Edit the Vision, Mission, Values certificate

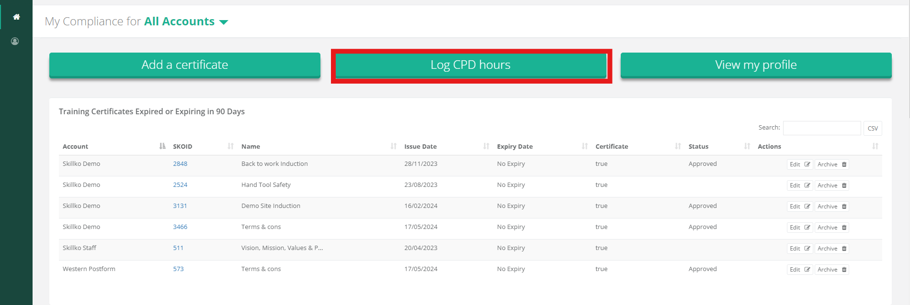(x=800, y=249)
